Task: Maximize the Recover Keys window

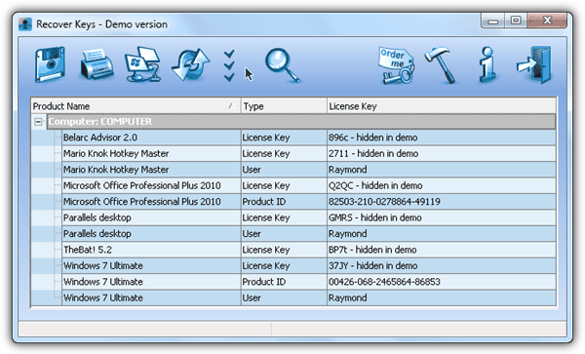Action: [x=516, y=20]
